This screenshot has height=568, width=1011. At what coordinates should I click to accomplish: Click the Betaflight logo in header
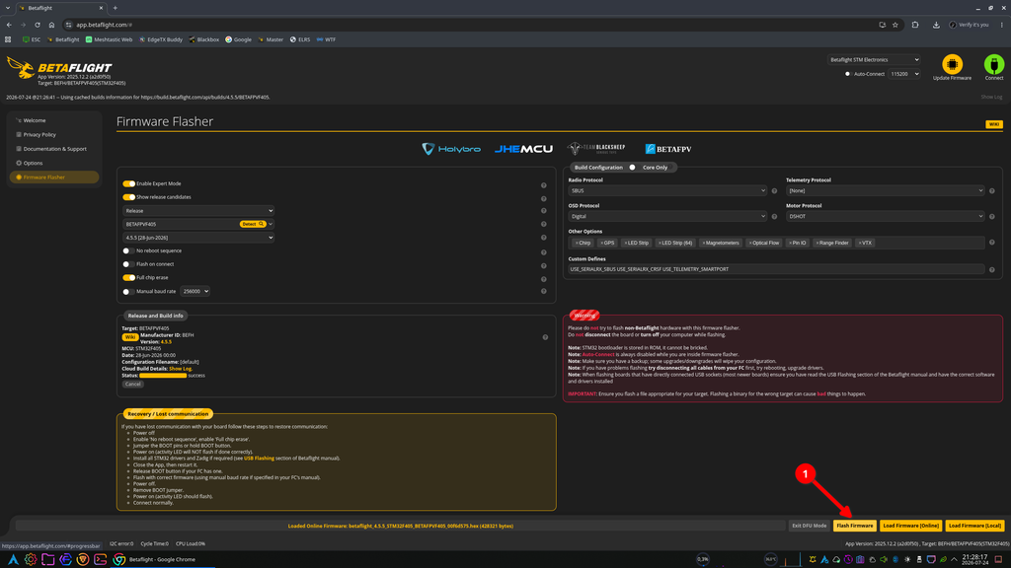point(59,68)
